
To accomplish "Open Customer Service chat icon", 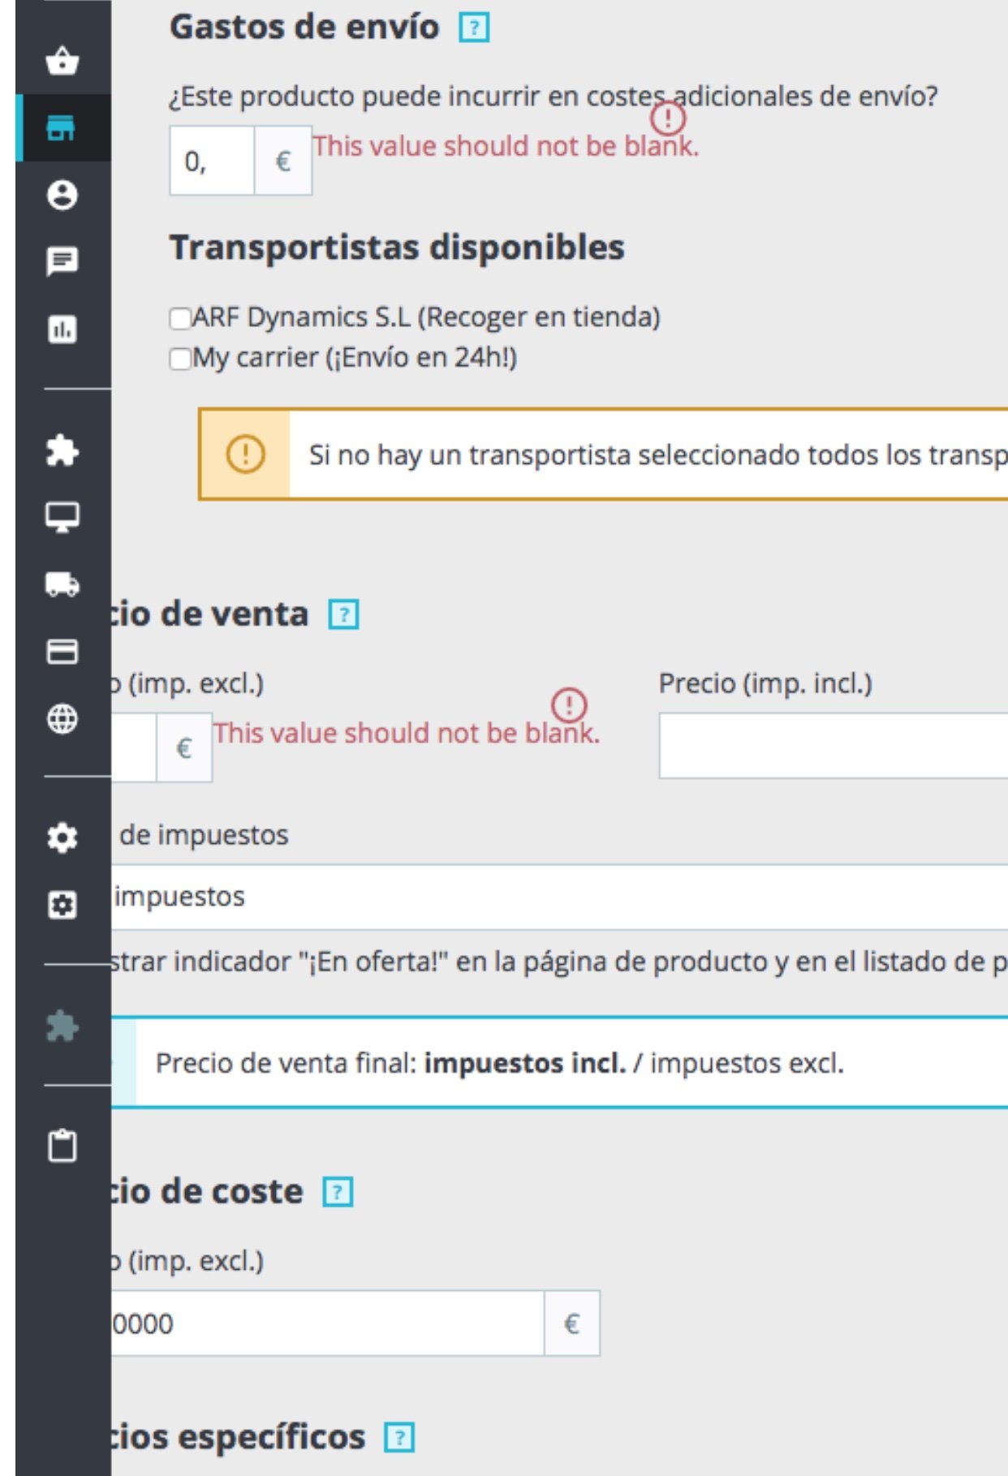I will click(62, 261).
